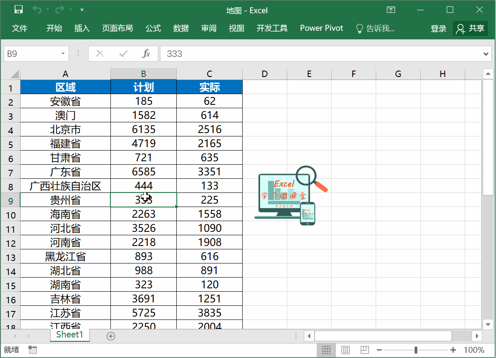Select row 9 header
This screenshot has width=496, height=358.
[x=10, y=201]
